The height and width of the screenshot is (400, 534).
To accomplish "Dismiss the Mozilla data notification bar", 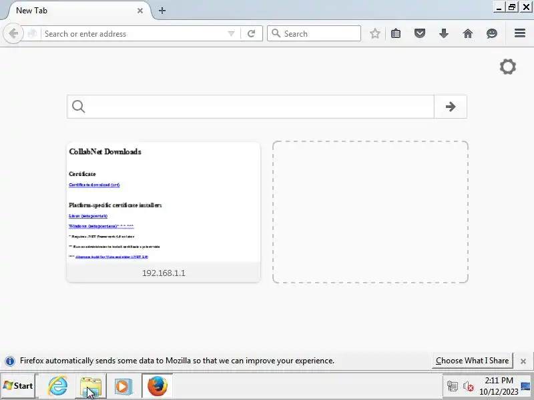I will pos(523,361).
